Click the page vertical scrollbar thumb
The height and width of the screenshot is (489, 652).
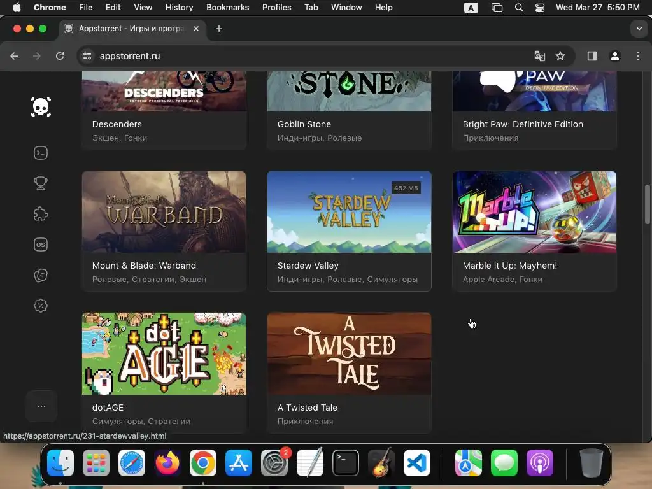click(648, 204)
